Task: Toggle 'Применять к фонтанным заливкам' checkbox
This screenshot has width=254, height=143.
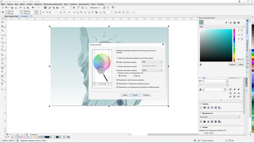Action: 117,80
